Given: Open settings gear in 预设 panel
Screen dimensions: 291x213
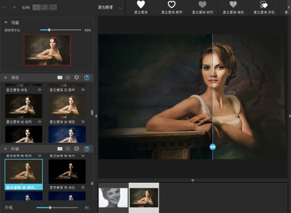Looking at the screenshot, I should point(77,77).
